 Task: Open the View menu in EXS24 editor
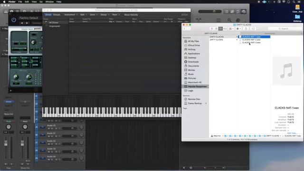[x=116, y=15]
